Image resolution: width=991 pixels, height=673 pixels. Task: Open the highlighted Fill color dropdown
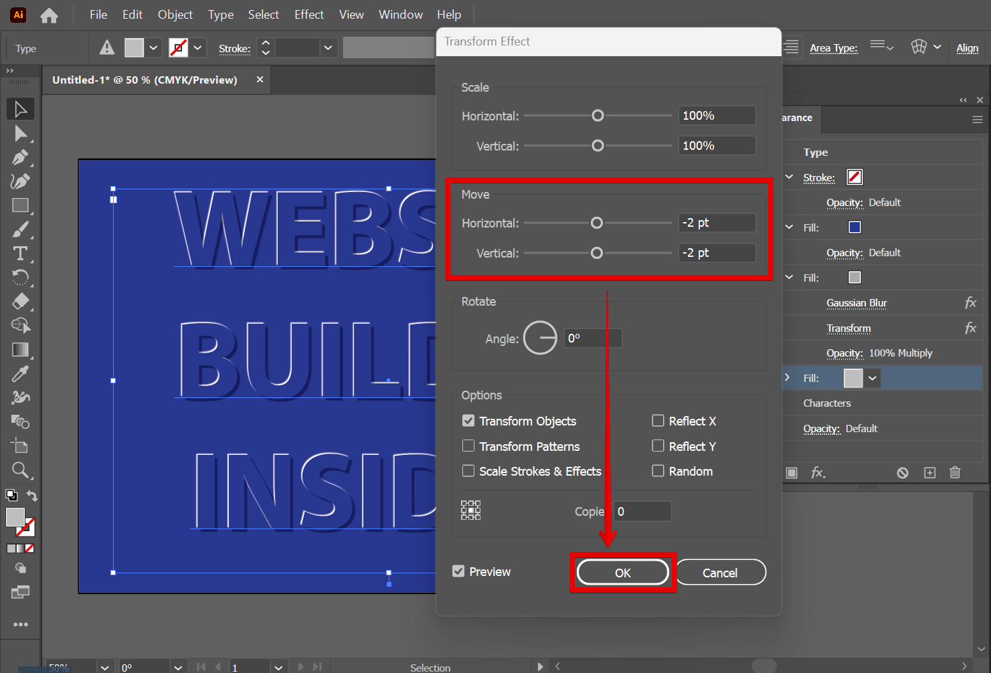click(x=872, y=378)
